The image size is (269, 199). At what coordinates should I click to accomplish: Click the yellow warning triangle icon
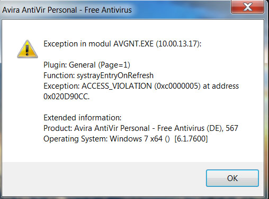tap(28, 49)
